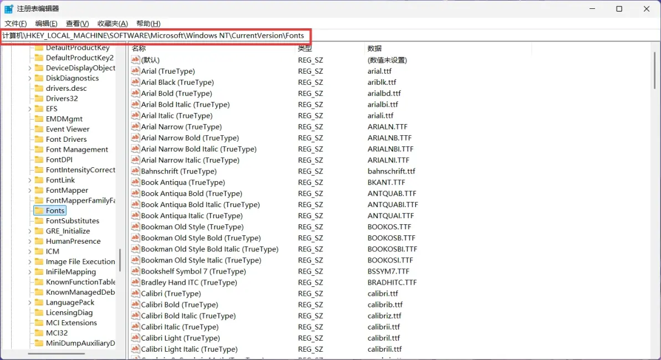Select the drivers.desc key
Screen dimensions: 661x360
(66, 89)
